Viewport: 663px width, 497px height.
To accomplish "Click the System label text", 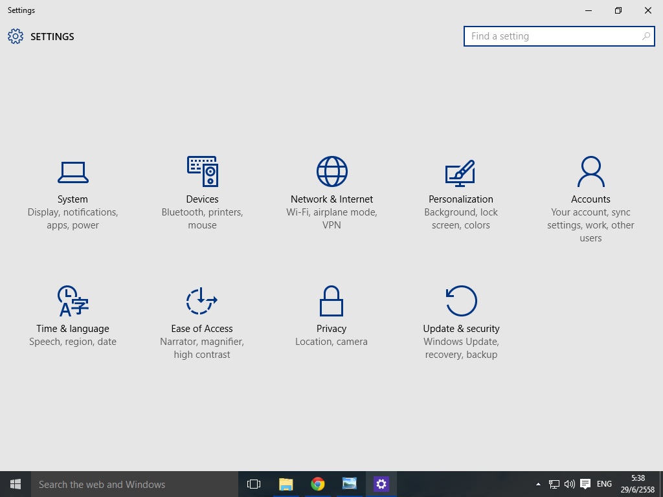I will point(73,199).
